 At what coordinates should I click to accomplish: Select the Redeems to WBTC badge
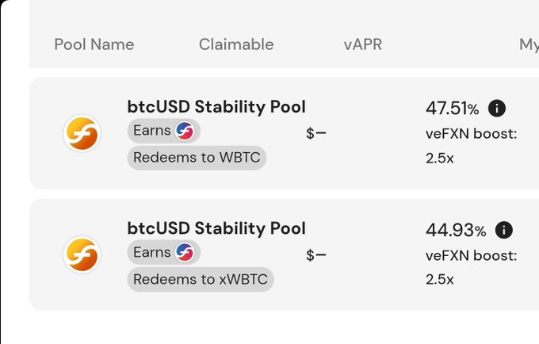197,158
